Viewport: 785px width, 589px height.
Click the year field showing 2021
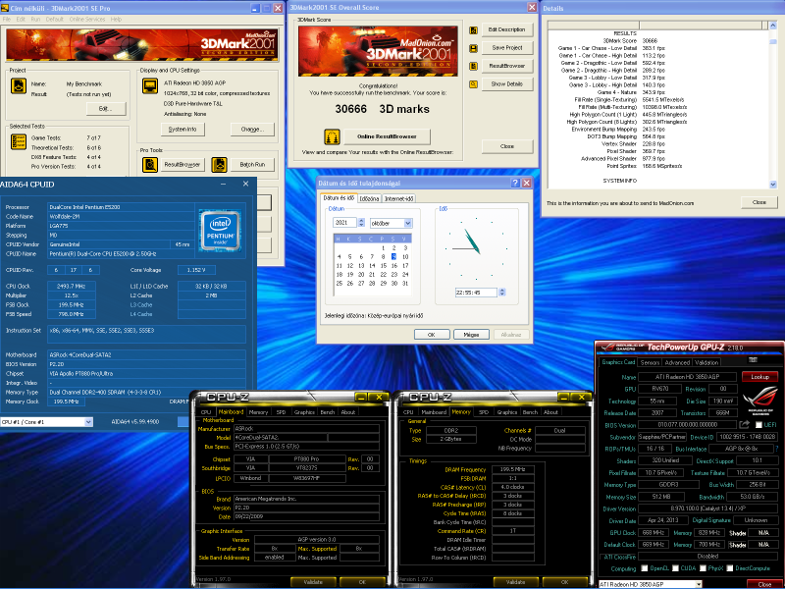coord(345,223)
